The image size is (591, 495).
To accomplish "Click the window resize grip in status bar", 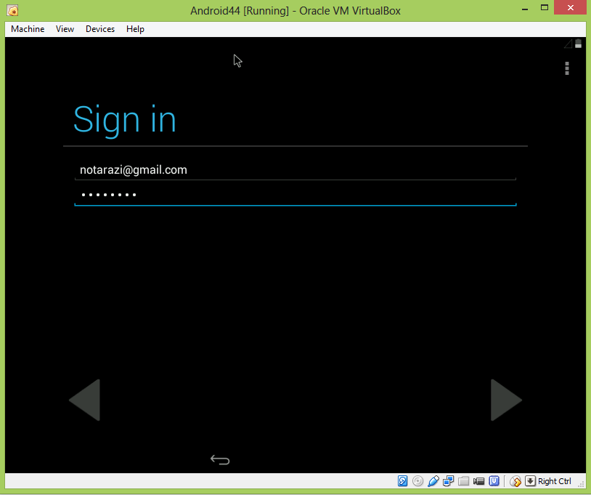I will click(x=582, y=484).
